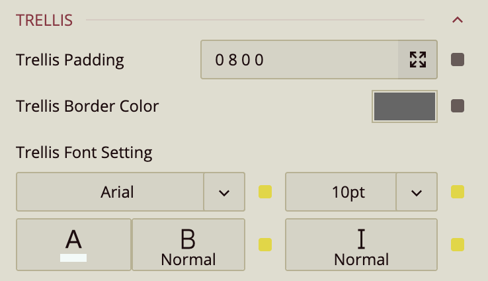Viewport: 488px width, 281px height.
Task: Toggle the gray square beside Border Color
Action: [x=457, y=106]
